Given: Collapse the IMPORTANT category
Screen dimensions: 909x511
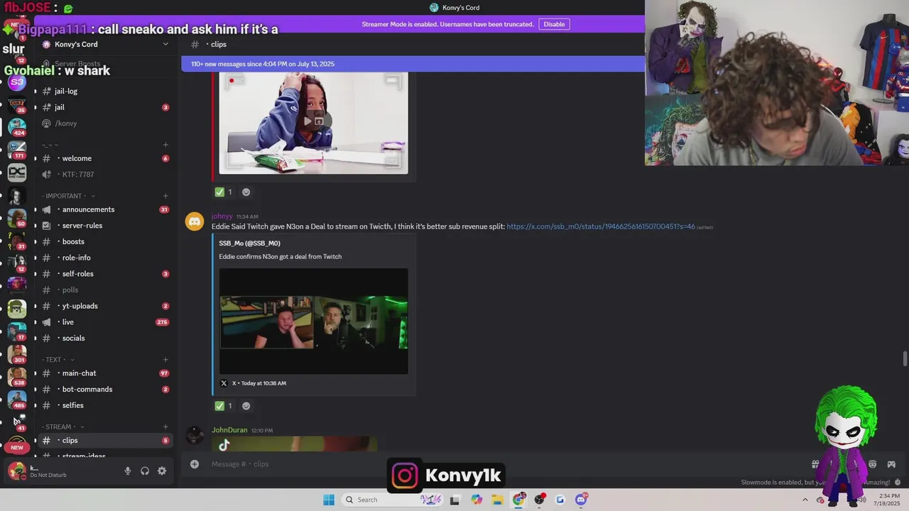Looking at the screenshot, I should point(68,196).
